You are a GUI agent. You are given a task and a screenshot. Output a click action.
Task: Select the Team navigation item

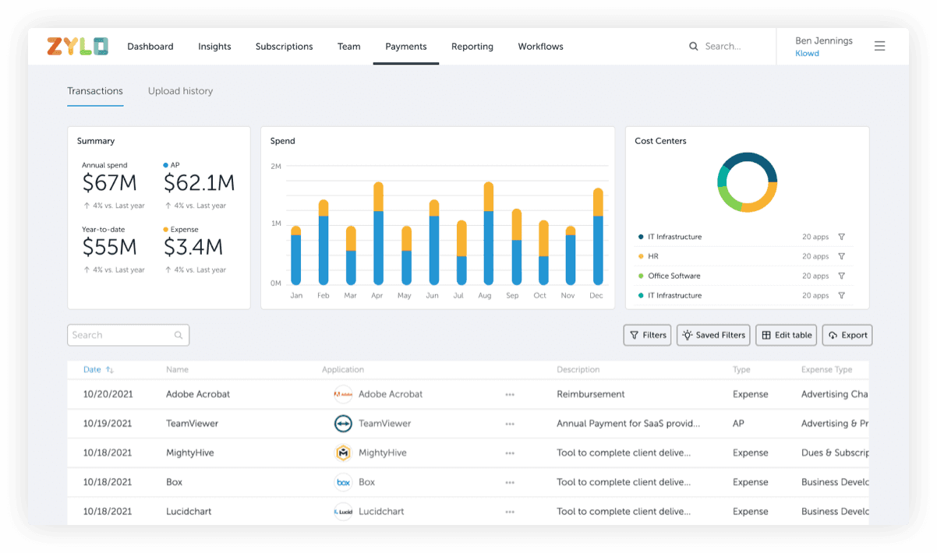(x=349, y=47)
